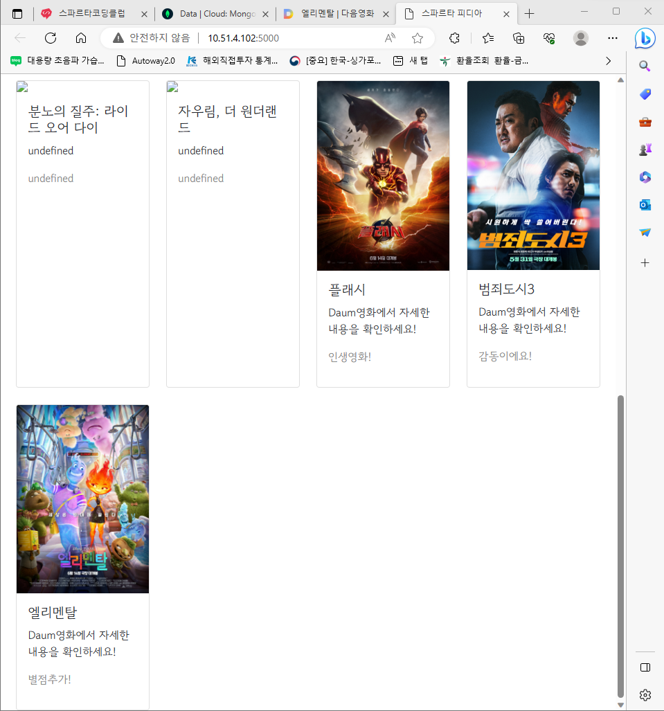This screenshot has height=711, width=664.
Task: Close the 스파르타코딩클럽 tab
Action: tap(144, 14)
